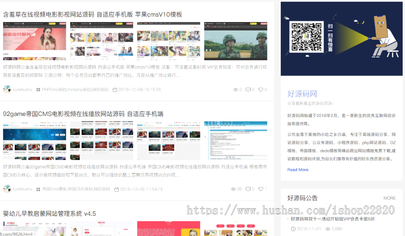Click the calendar icon beside 2019-12-06 16:15:56

115,89
